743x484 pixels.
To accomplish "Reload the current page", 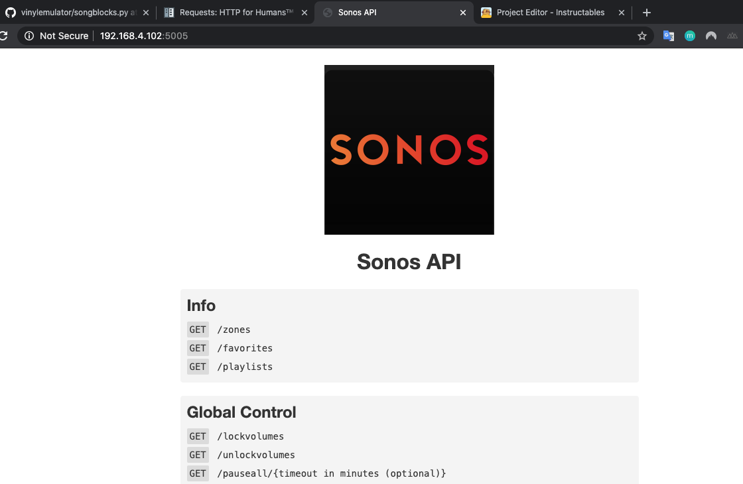I will (5, 36).
